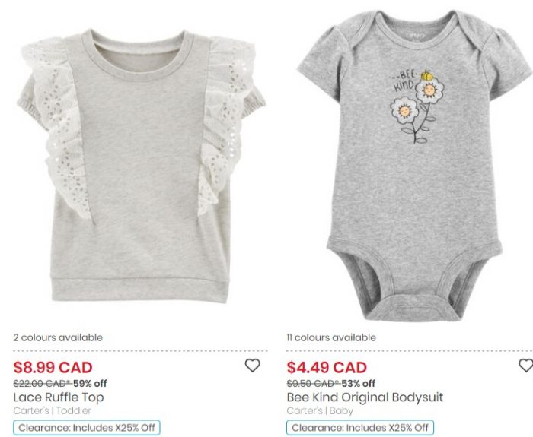Screen dimensions: 533x437
Task: Click Carter's | Baby category text
Action: point(320,411)
